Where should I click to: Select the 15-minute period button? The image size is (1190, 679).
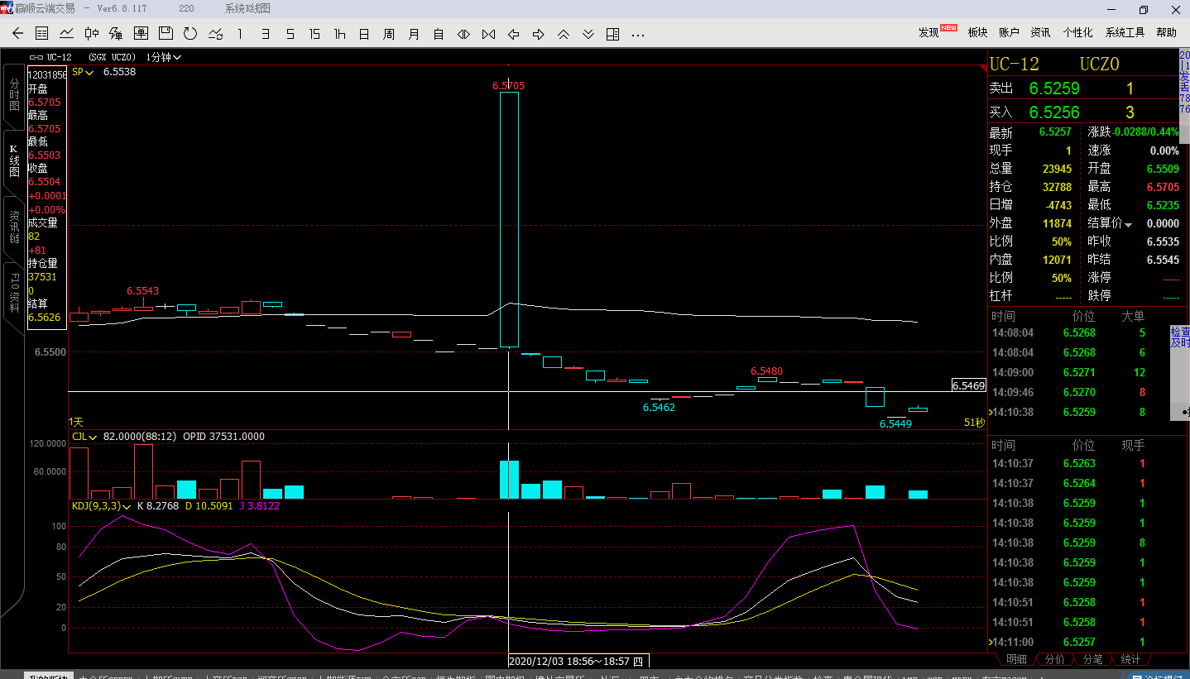tap(314, 34)
